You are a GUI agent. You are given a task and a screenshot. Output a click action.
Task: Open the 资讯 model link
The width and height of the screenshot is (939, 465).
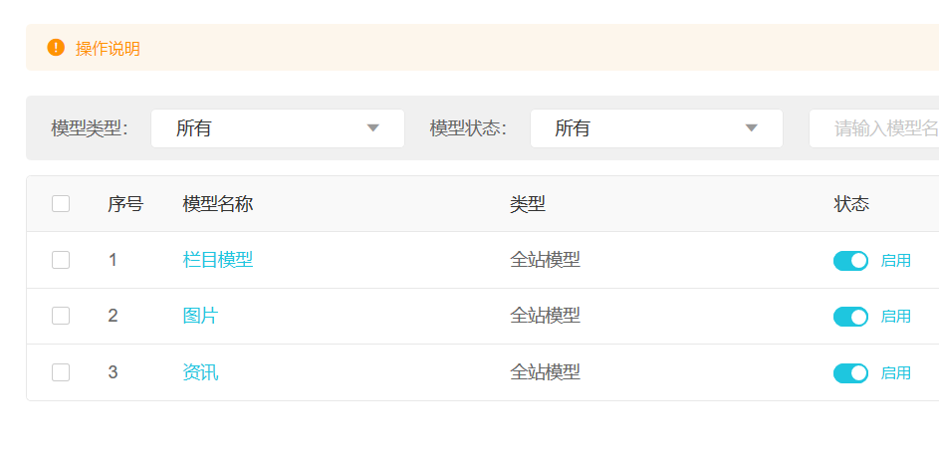200,372
